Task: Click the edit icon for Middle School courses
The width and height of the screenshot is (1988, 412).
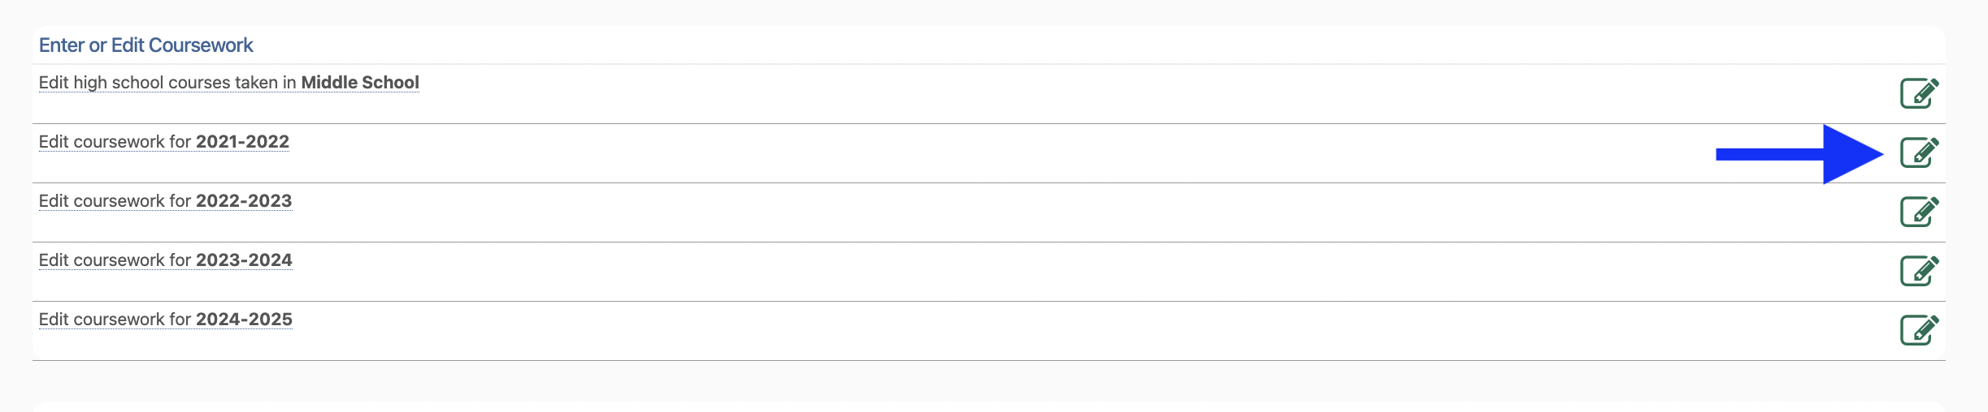Action: 1919,93
